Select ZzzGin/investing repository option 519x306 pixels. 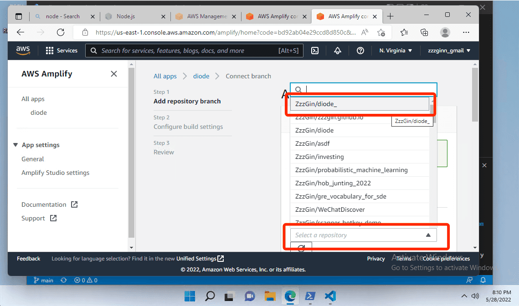pyautogui.click(x=360, y=157)
